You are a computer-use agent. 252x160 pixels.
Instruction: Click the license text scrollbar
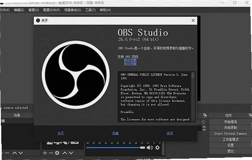[193, 96]
